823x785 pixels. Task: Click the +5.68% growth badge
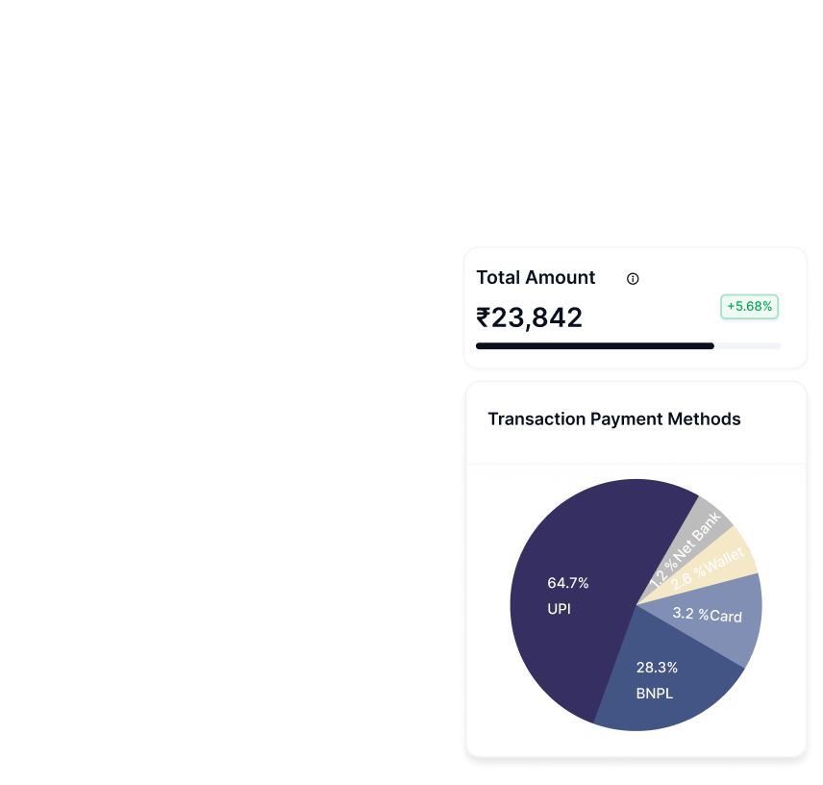click(x=749, y=307)
